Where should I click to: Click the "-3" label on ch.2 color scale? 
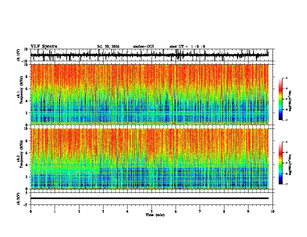coord(286,142)
